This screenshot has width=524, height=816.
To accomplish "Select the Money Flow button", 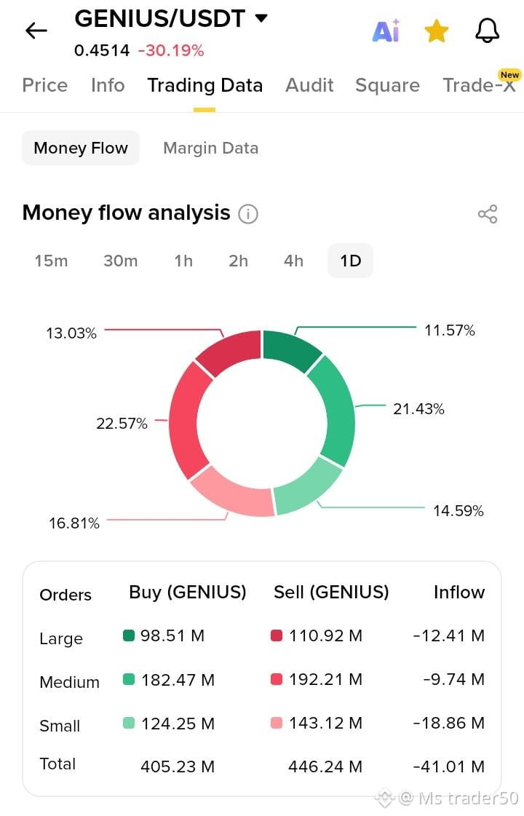I will coord(81,148).
